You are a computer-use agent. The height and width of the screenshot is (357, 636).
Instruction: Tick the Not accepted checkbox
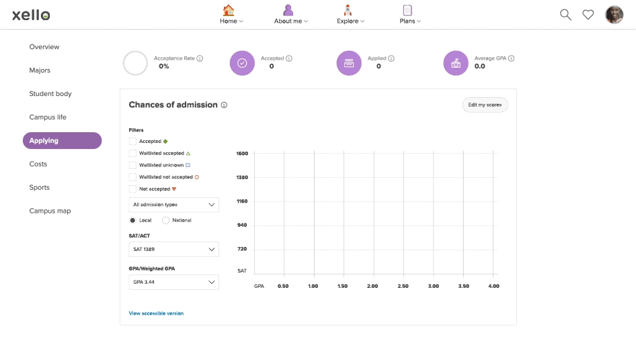[132, 189]
